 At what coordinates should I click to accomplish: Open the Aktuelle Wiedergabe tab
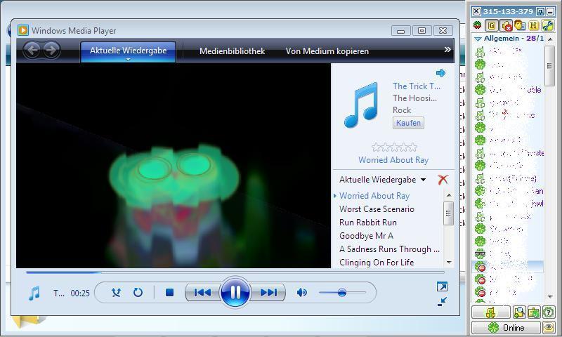click(129, 51)
